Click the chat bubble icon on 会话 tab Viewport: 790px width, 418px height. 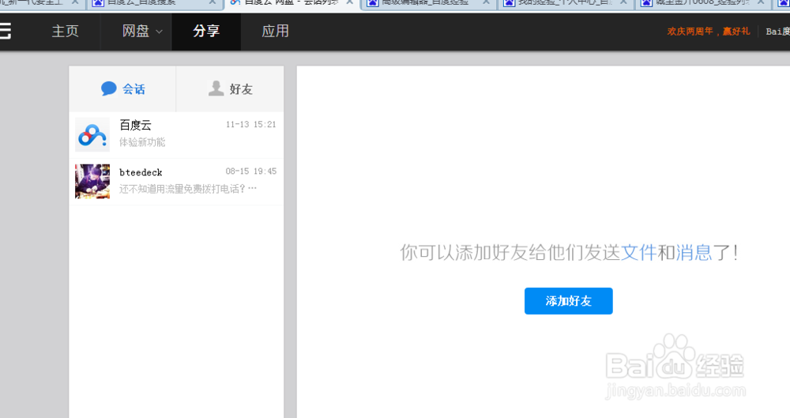[x=108, y=88]
